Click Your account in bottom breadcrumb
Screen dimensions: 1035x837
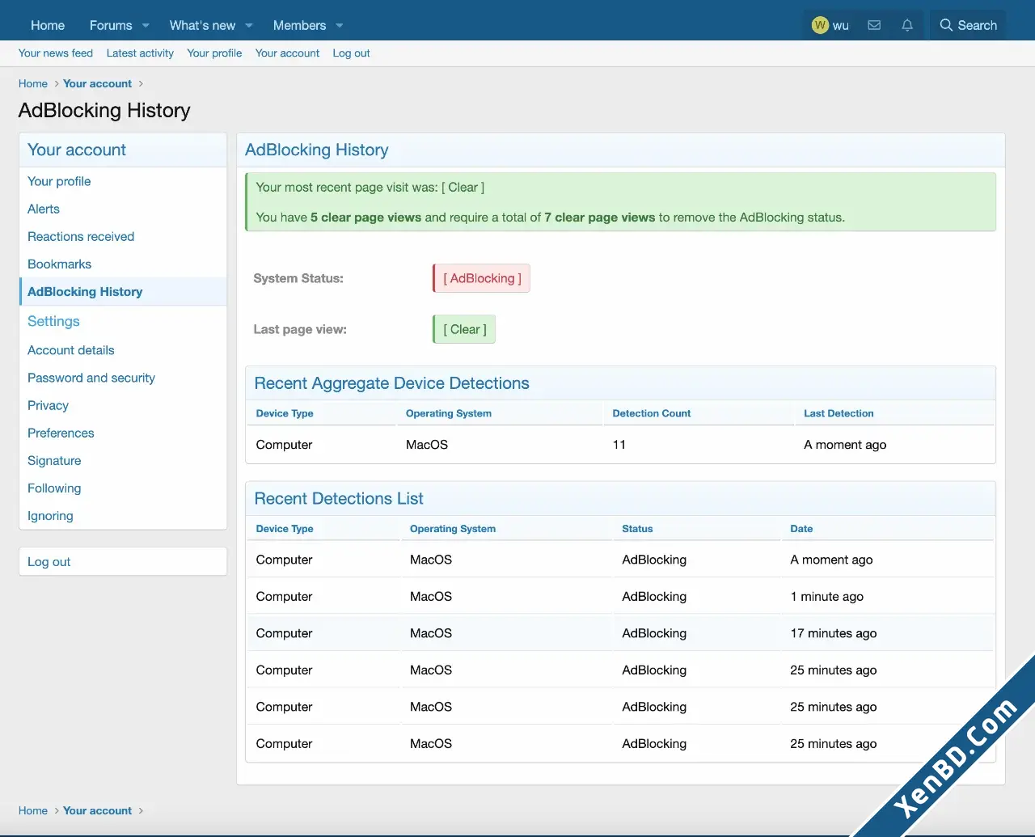click(x=97, y=810)
